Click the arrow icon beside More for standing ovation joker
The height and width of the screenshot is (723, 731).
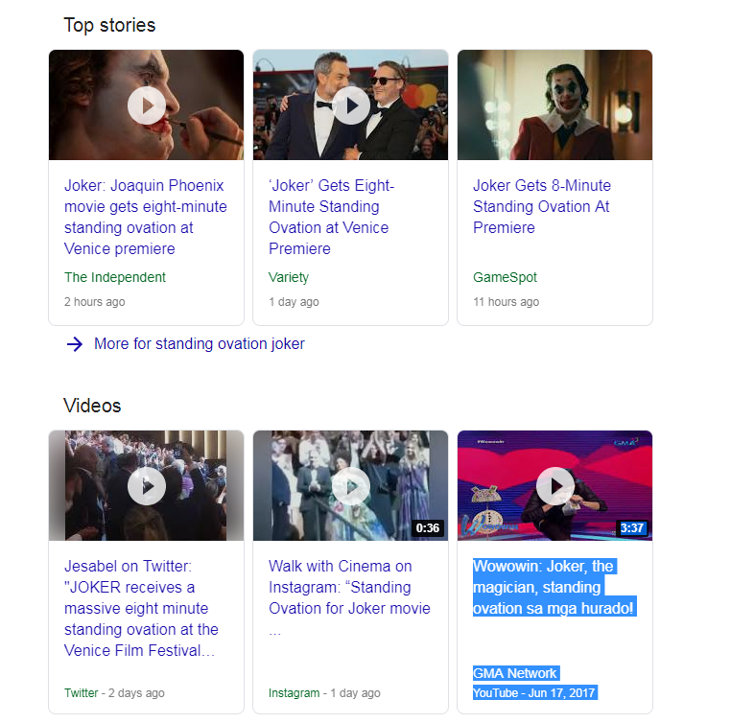(x=75, y=344)
